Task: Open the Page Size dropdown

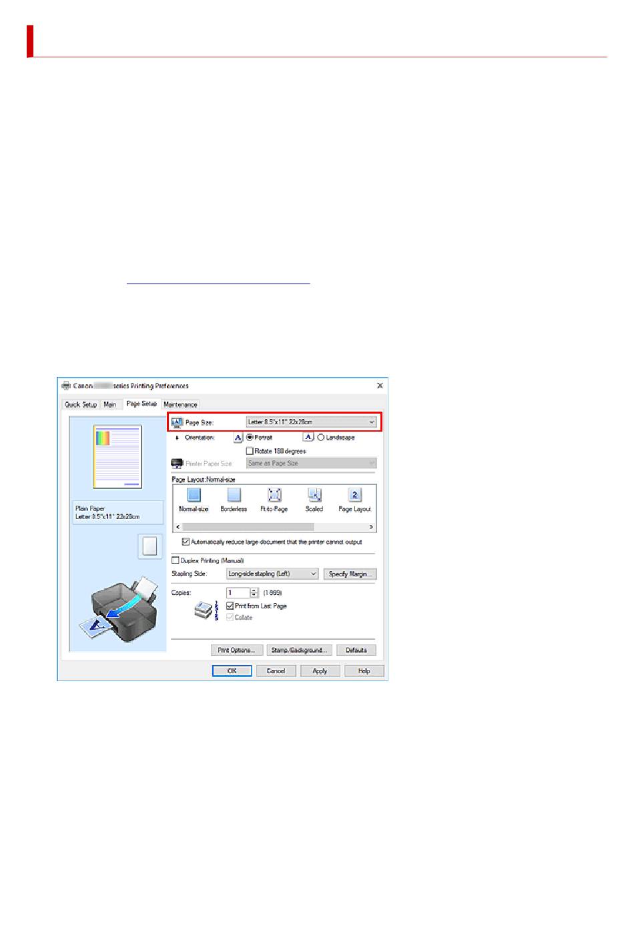Action: 311,422
